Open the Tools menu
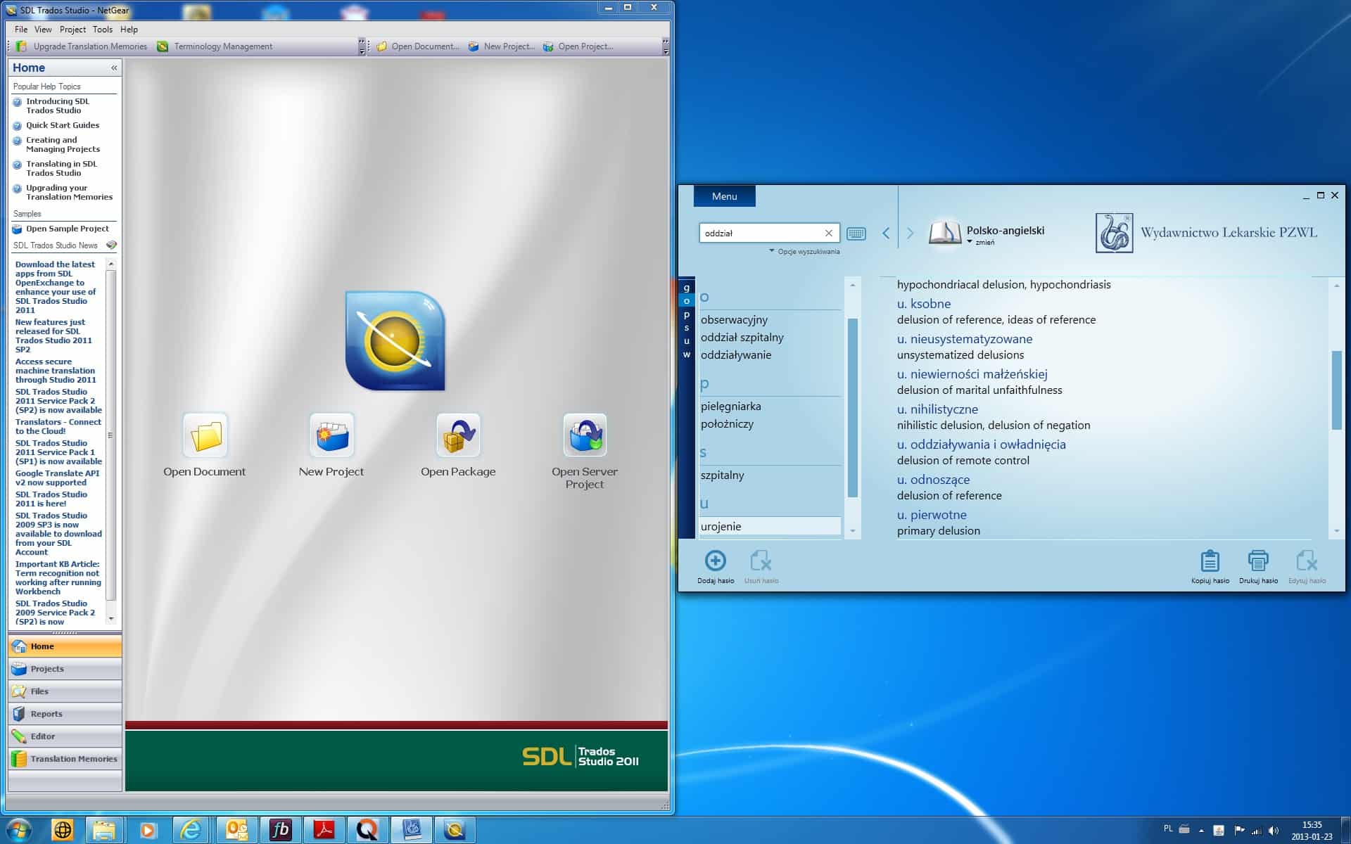Image resolution: width=1351 pixels, height=844 pixels. coord(102,30)
